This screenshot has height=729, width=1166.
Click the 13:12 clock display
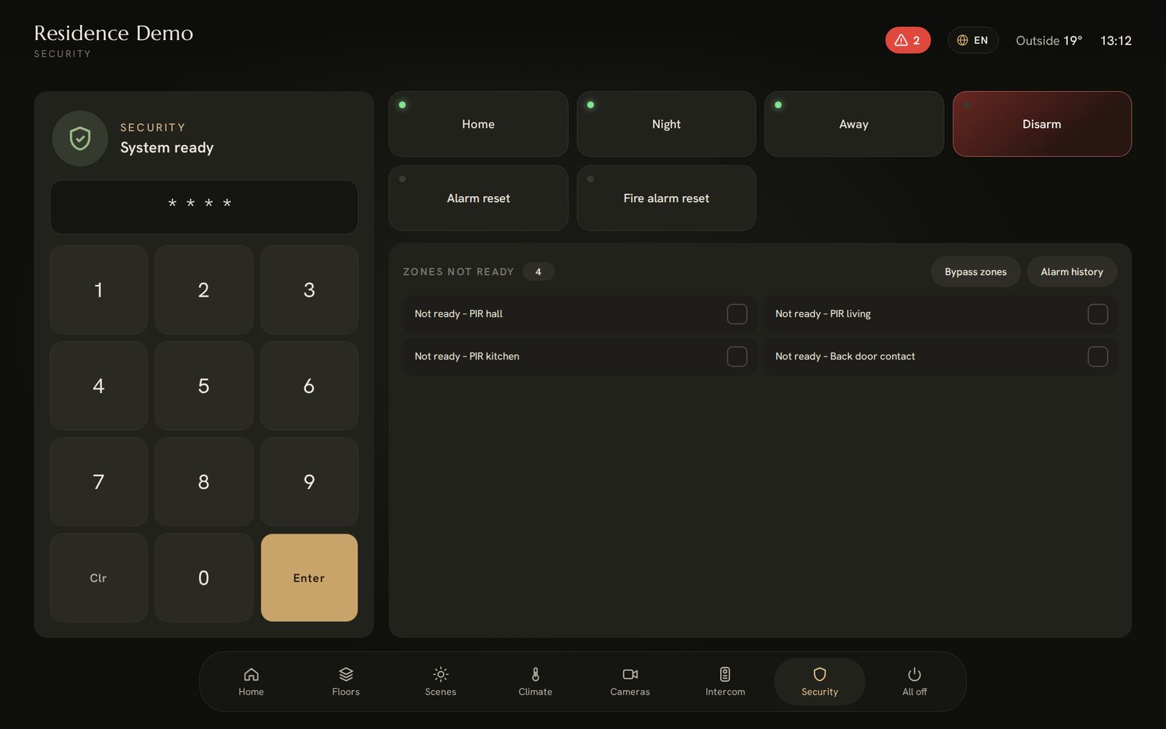pyautogui.click(x=1116, y=41)
